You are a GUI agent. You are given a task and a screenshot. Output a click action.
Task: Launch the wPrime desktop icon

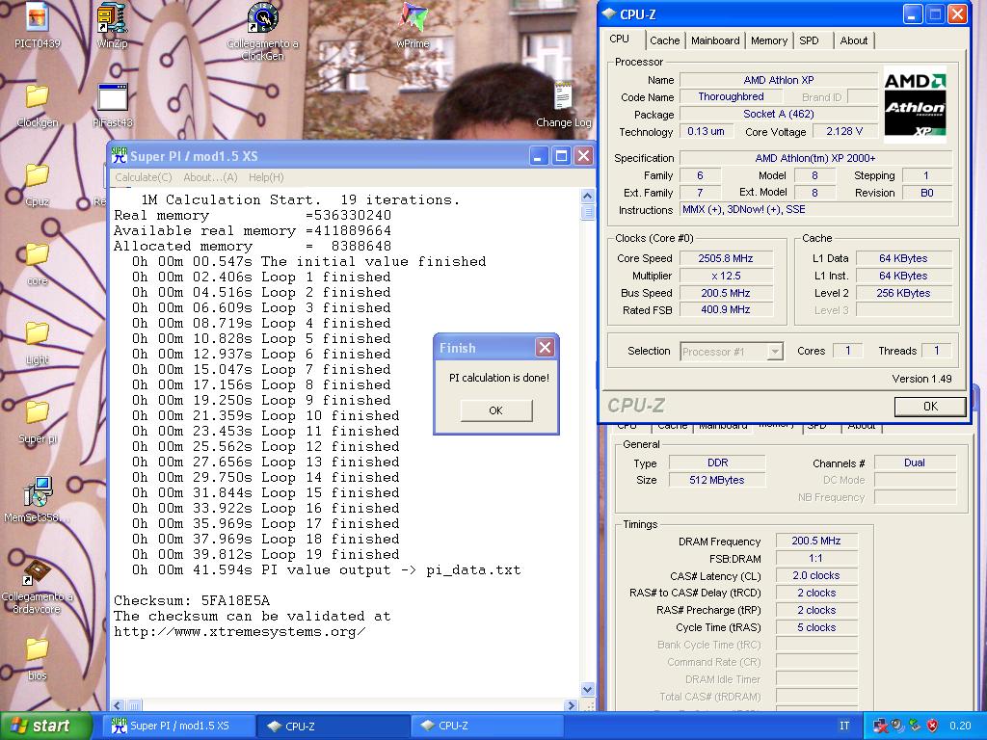click(413, 25)
